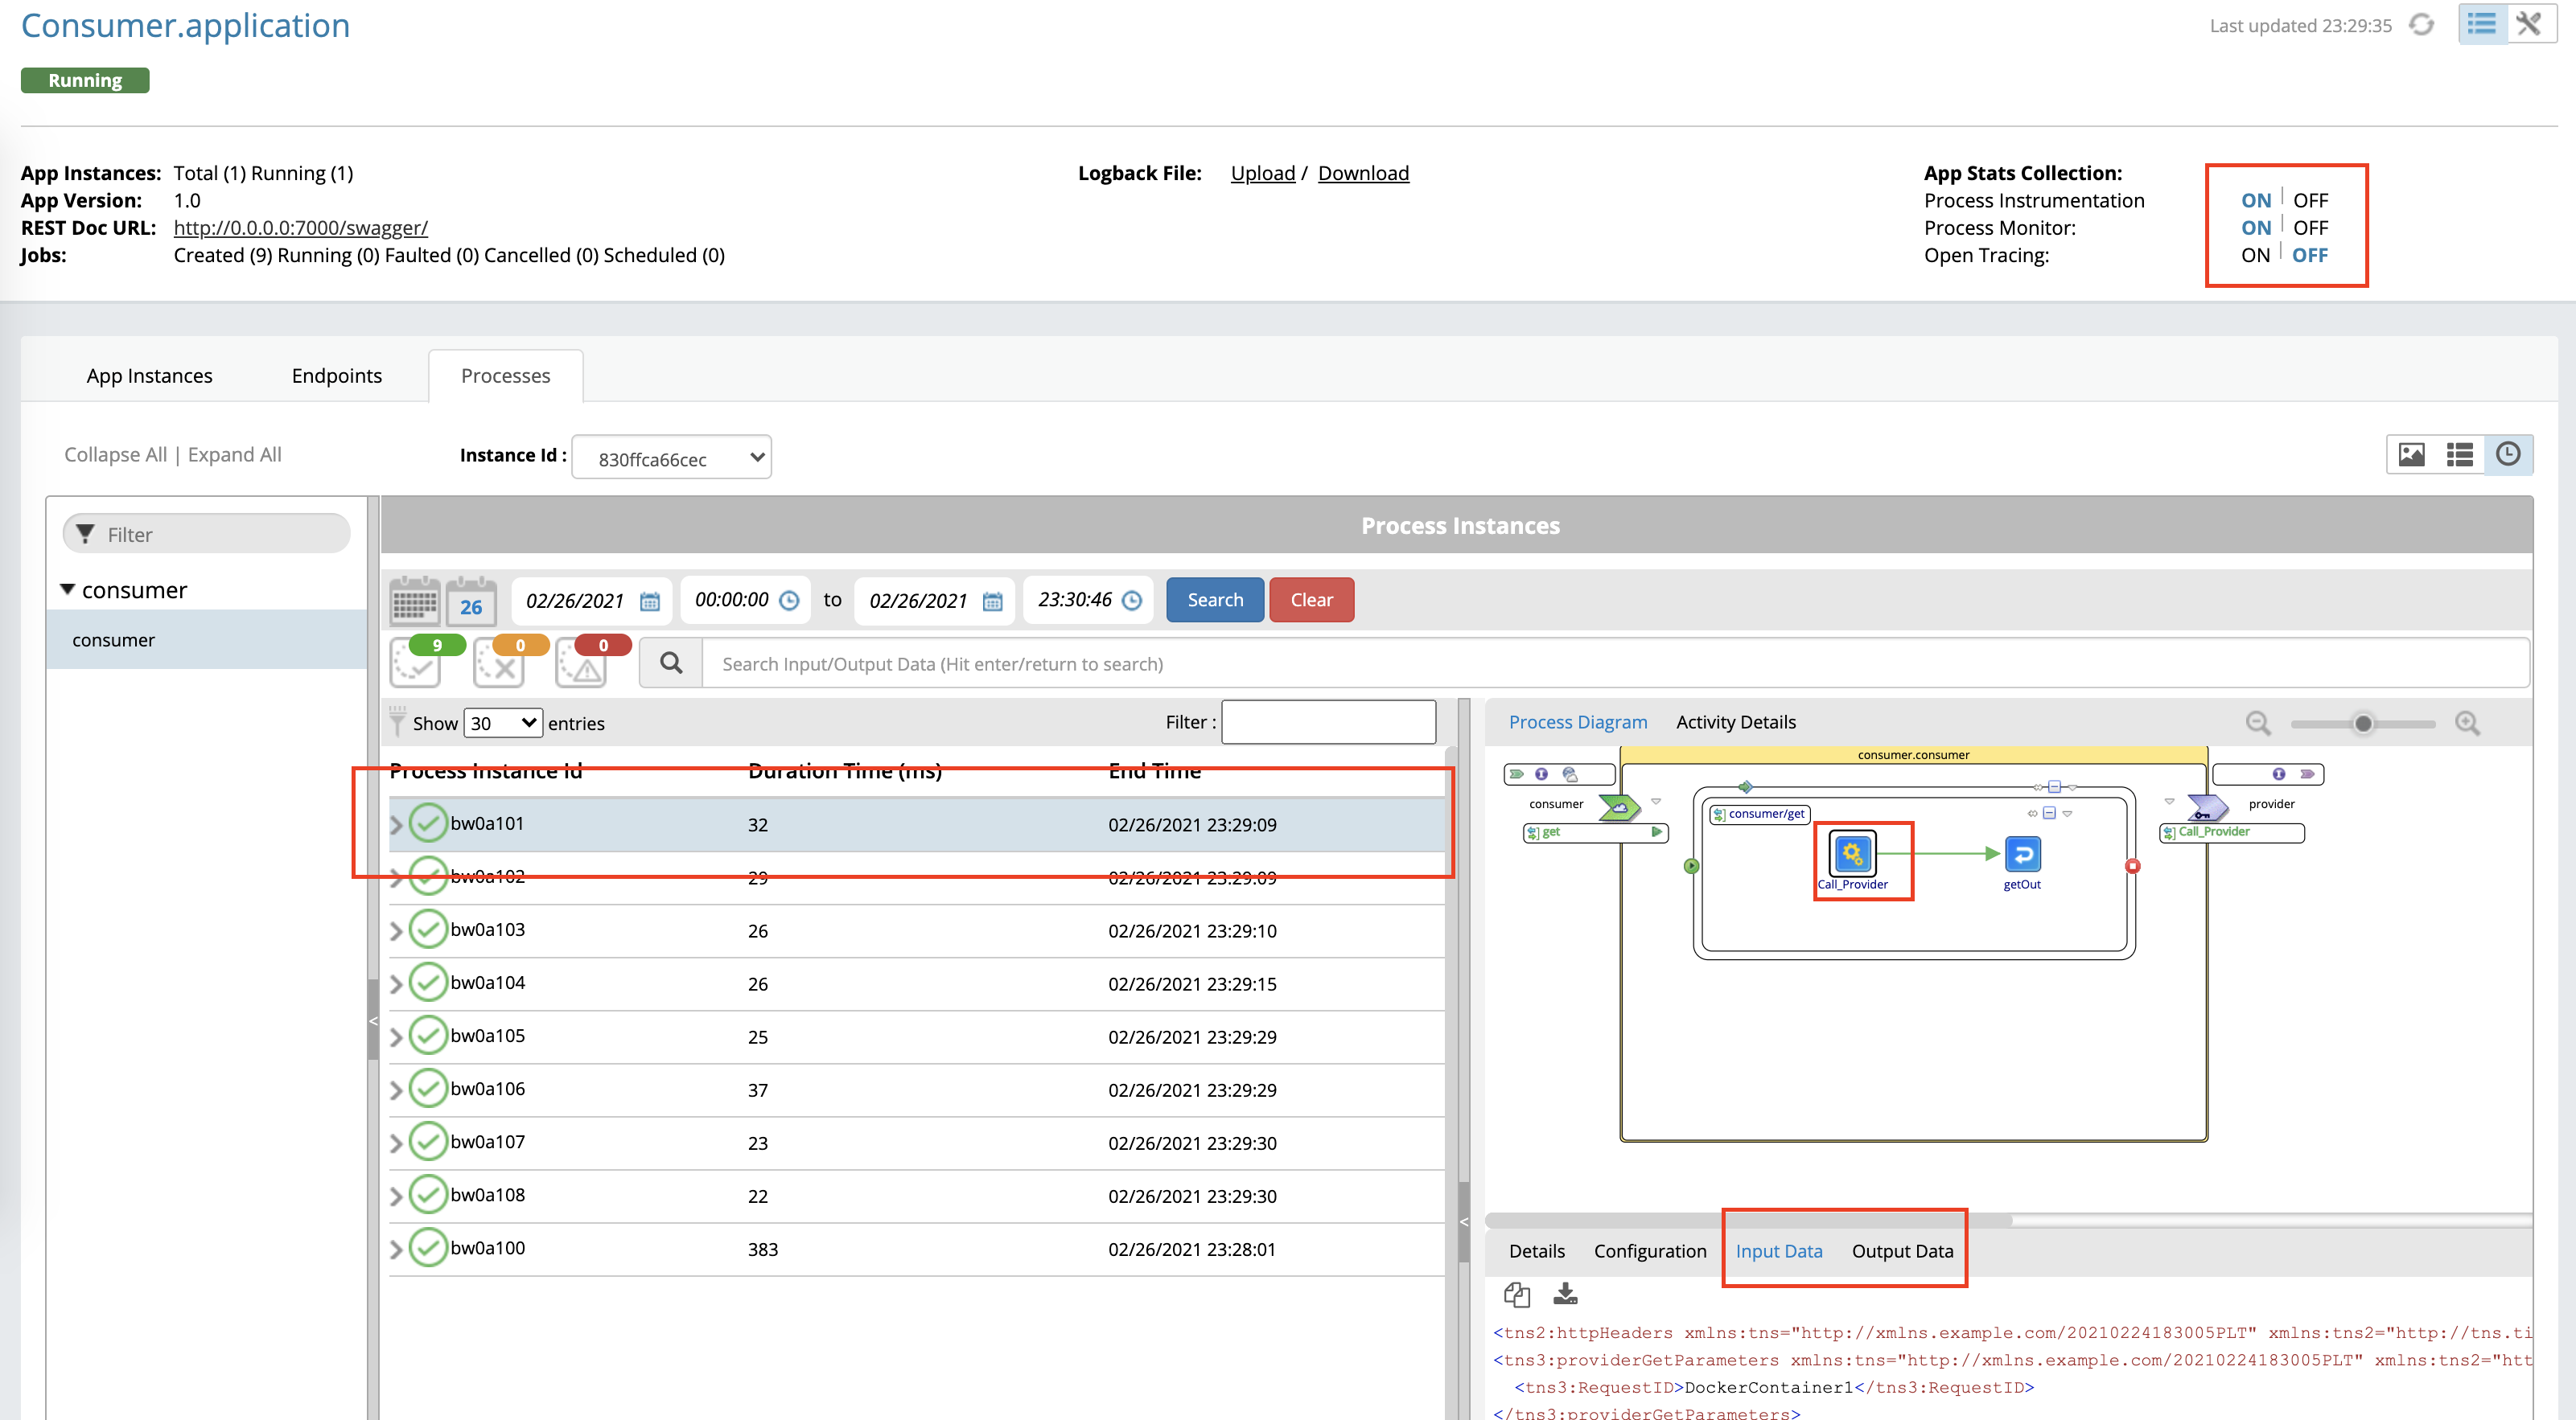Toggle Process Instrumentation ON to OFF
Viewport: 2576px width, 1420px height.
click(2315, 199)
